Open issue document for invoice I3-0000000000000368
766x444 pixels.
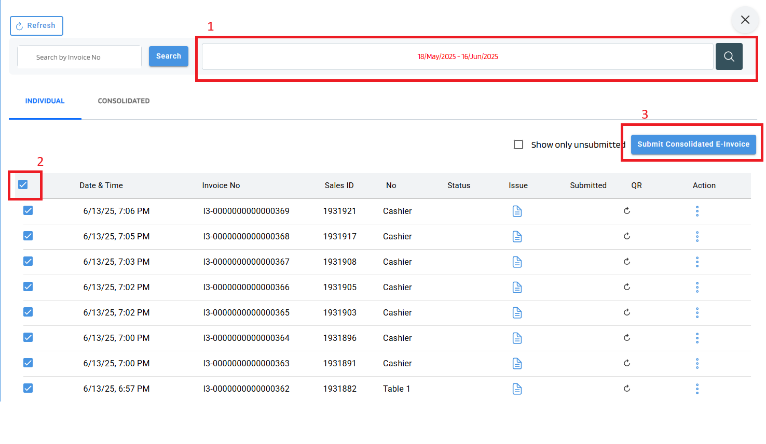pos(517,236)
